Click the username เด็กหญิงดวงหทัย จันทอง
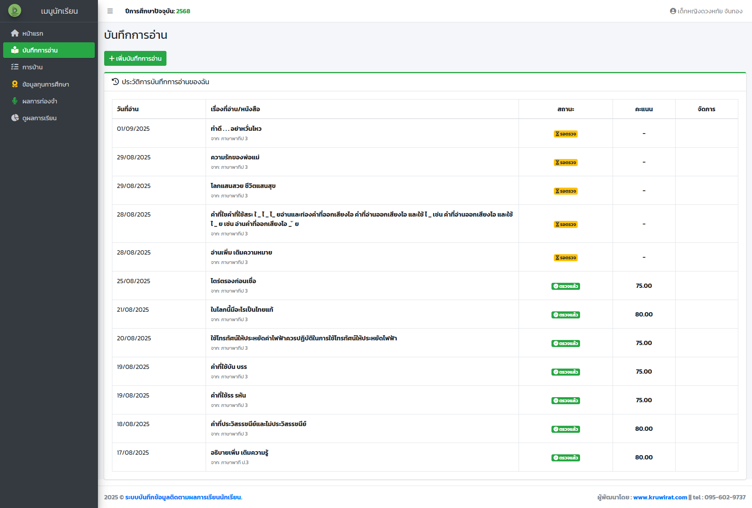The height and width of the screenshot is (508, 752). (710, 11)
